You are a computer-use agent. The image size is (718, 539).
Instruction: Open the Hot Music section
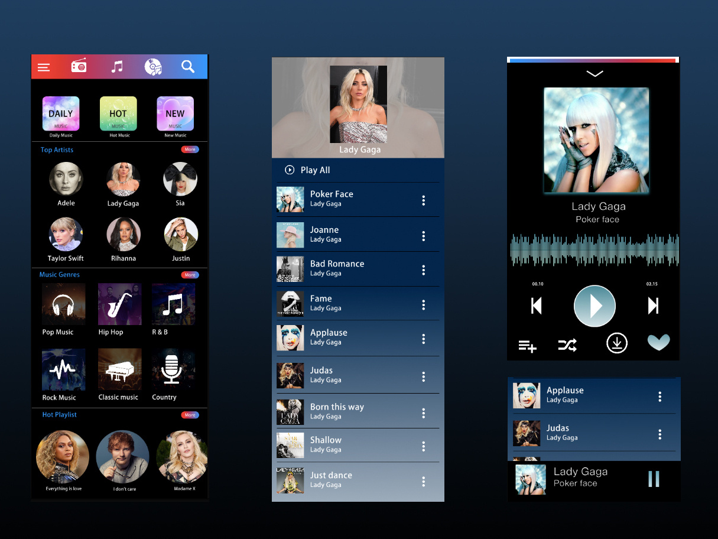[118, 114]
